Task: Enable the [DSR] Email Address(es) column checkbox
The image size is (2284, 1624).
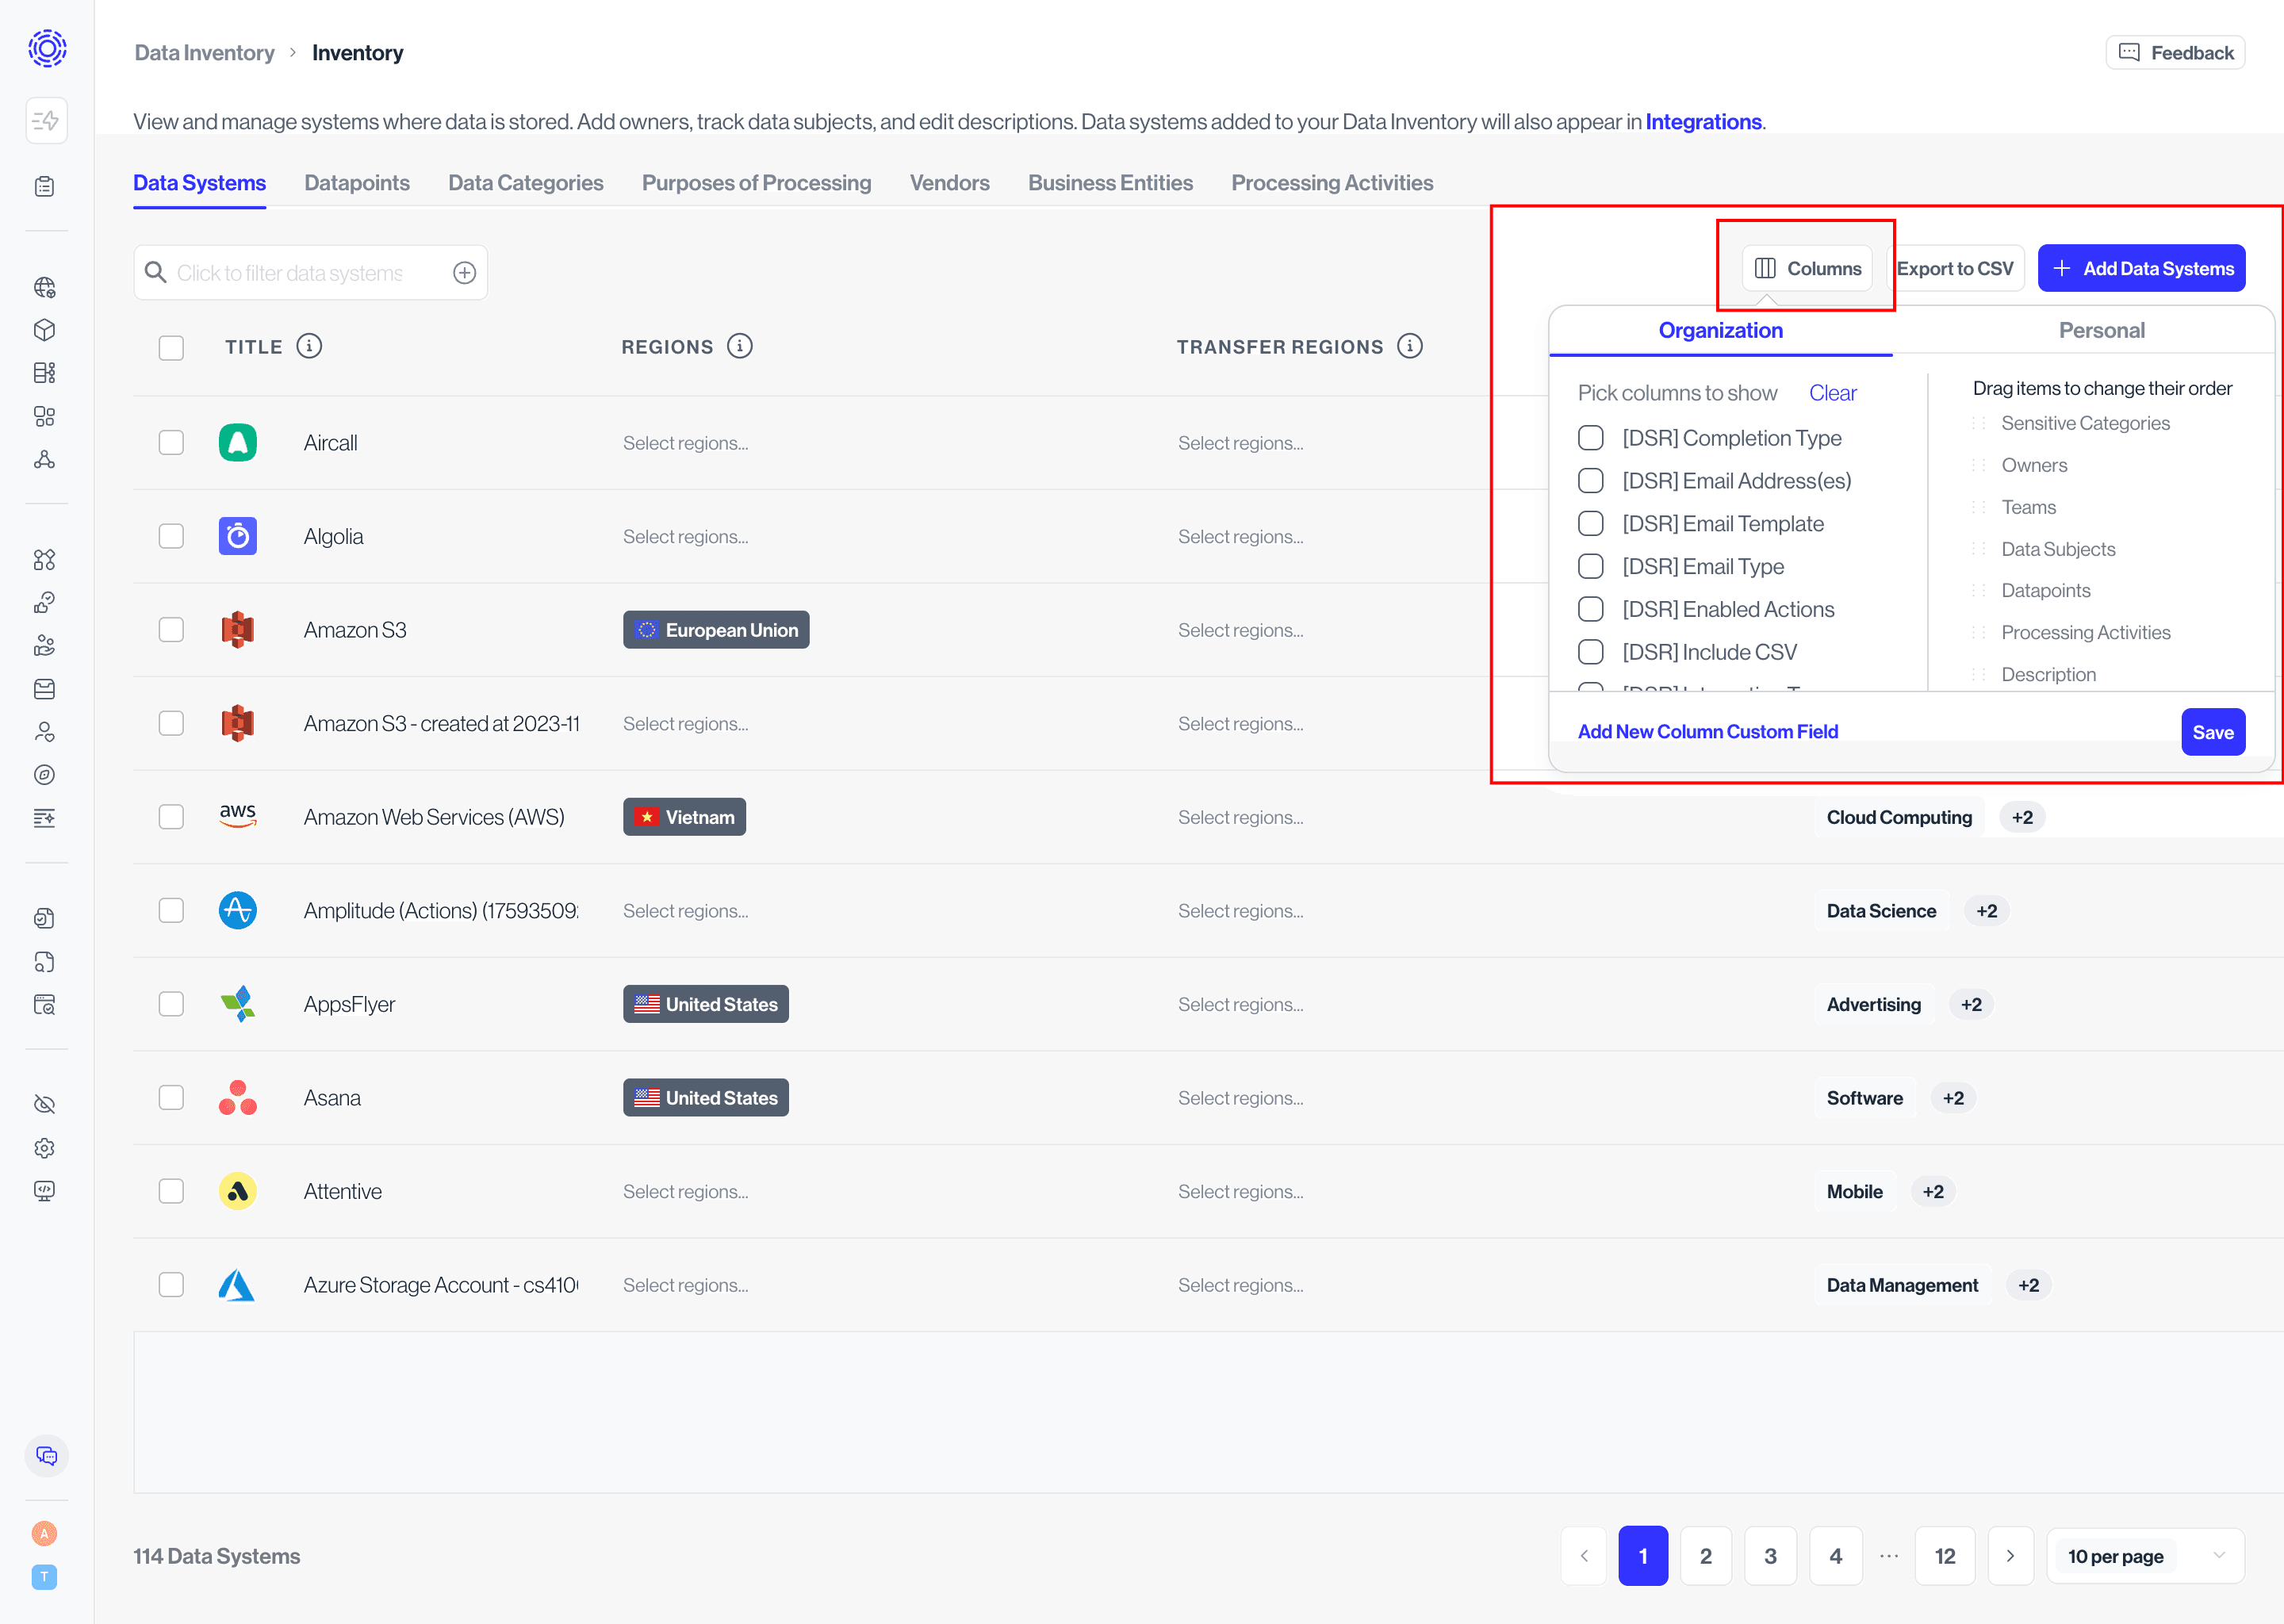Action: (1591, 481)
